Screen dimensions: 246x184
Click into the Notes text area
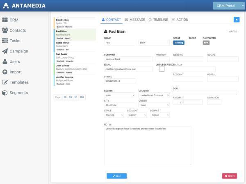148,145
